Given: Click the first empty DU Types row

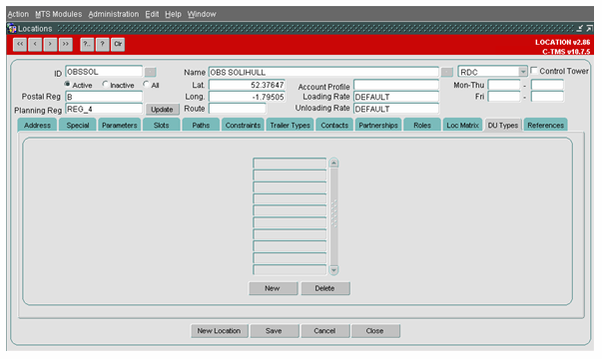Looking at the screenshot, I should pyautogui.click(x=290, y=163).
